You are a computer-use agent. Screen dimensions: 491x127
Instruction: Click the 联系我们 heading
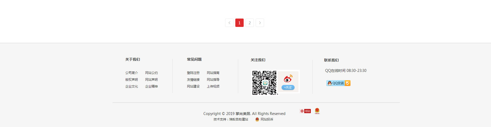[331, 60]
